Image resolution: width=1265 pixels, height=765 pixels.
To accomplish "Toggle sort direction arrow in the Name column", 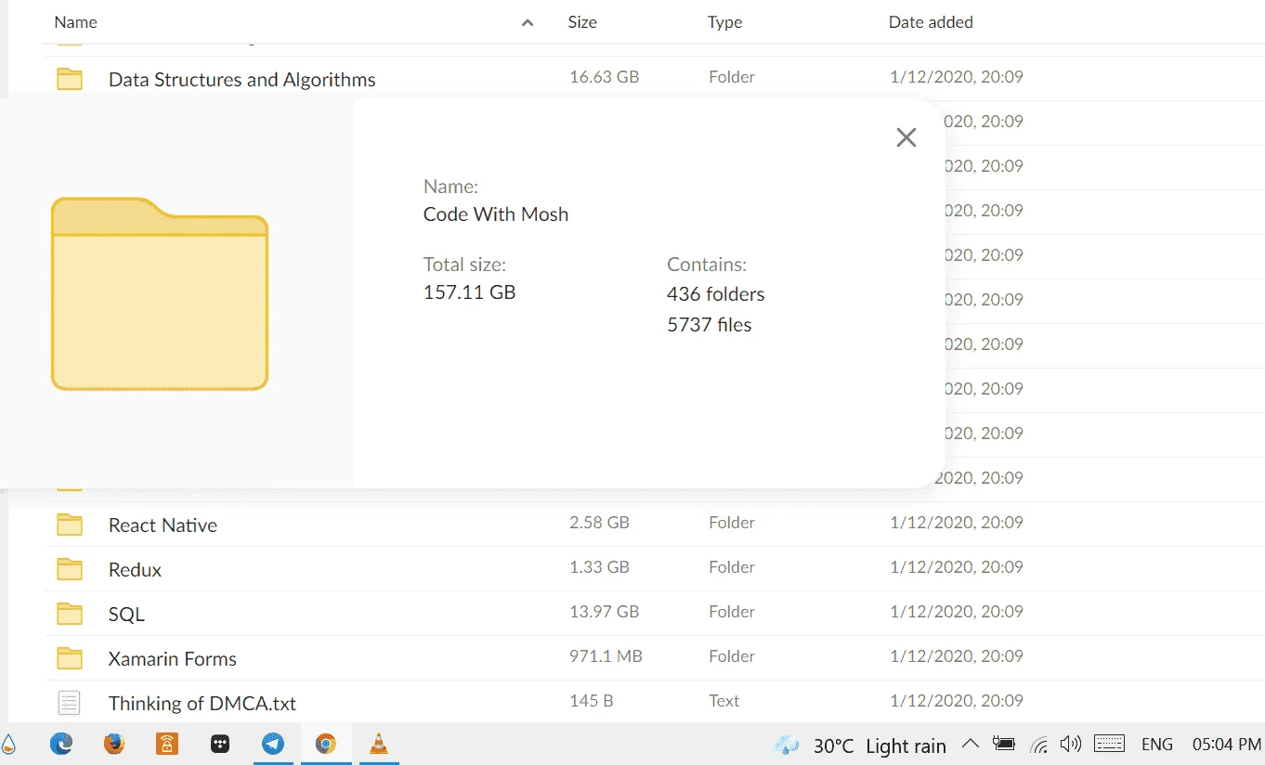I will point(528,22).
